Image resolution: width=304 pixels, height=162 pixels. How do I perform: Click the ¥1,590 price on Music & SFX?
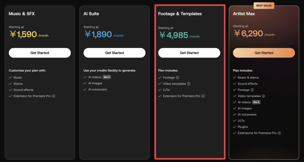coord(23,34)
